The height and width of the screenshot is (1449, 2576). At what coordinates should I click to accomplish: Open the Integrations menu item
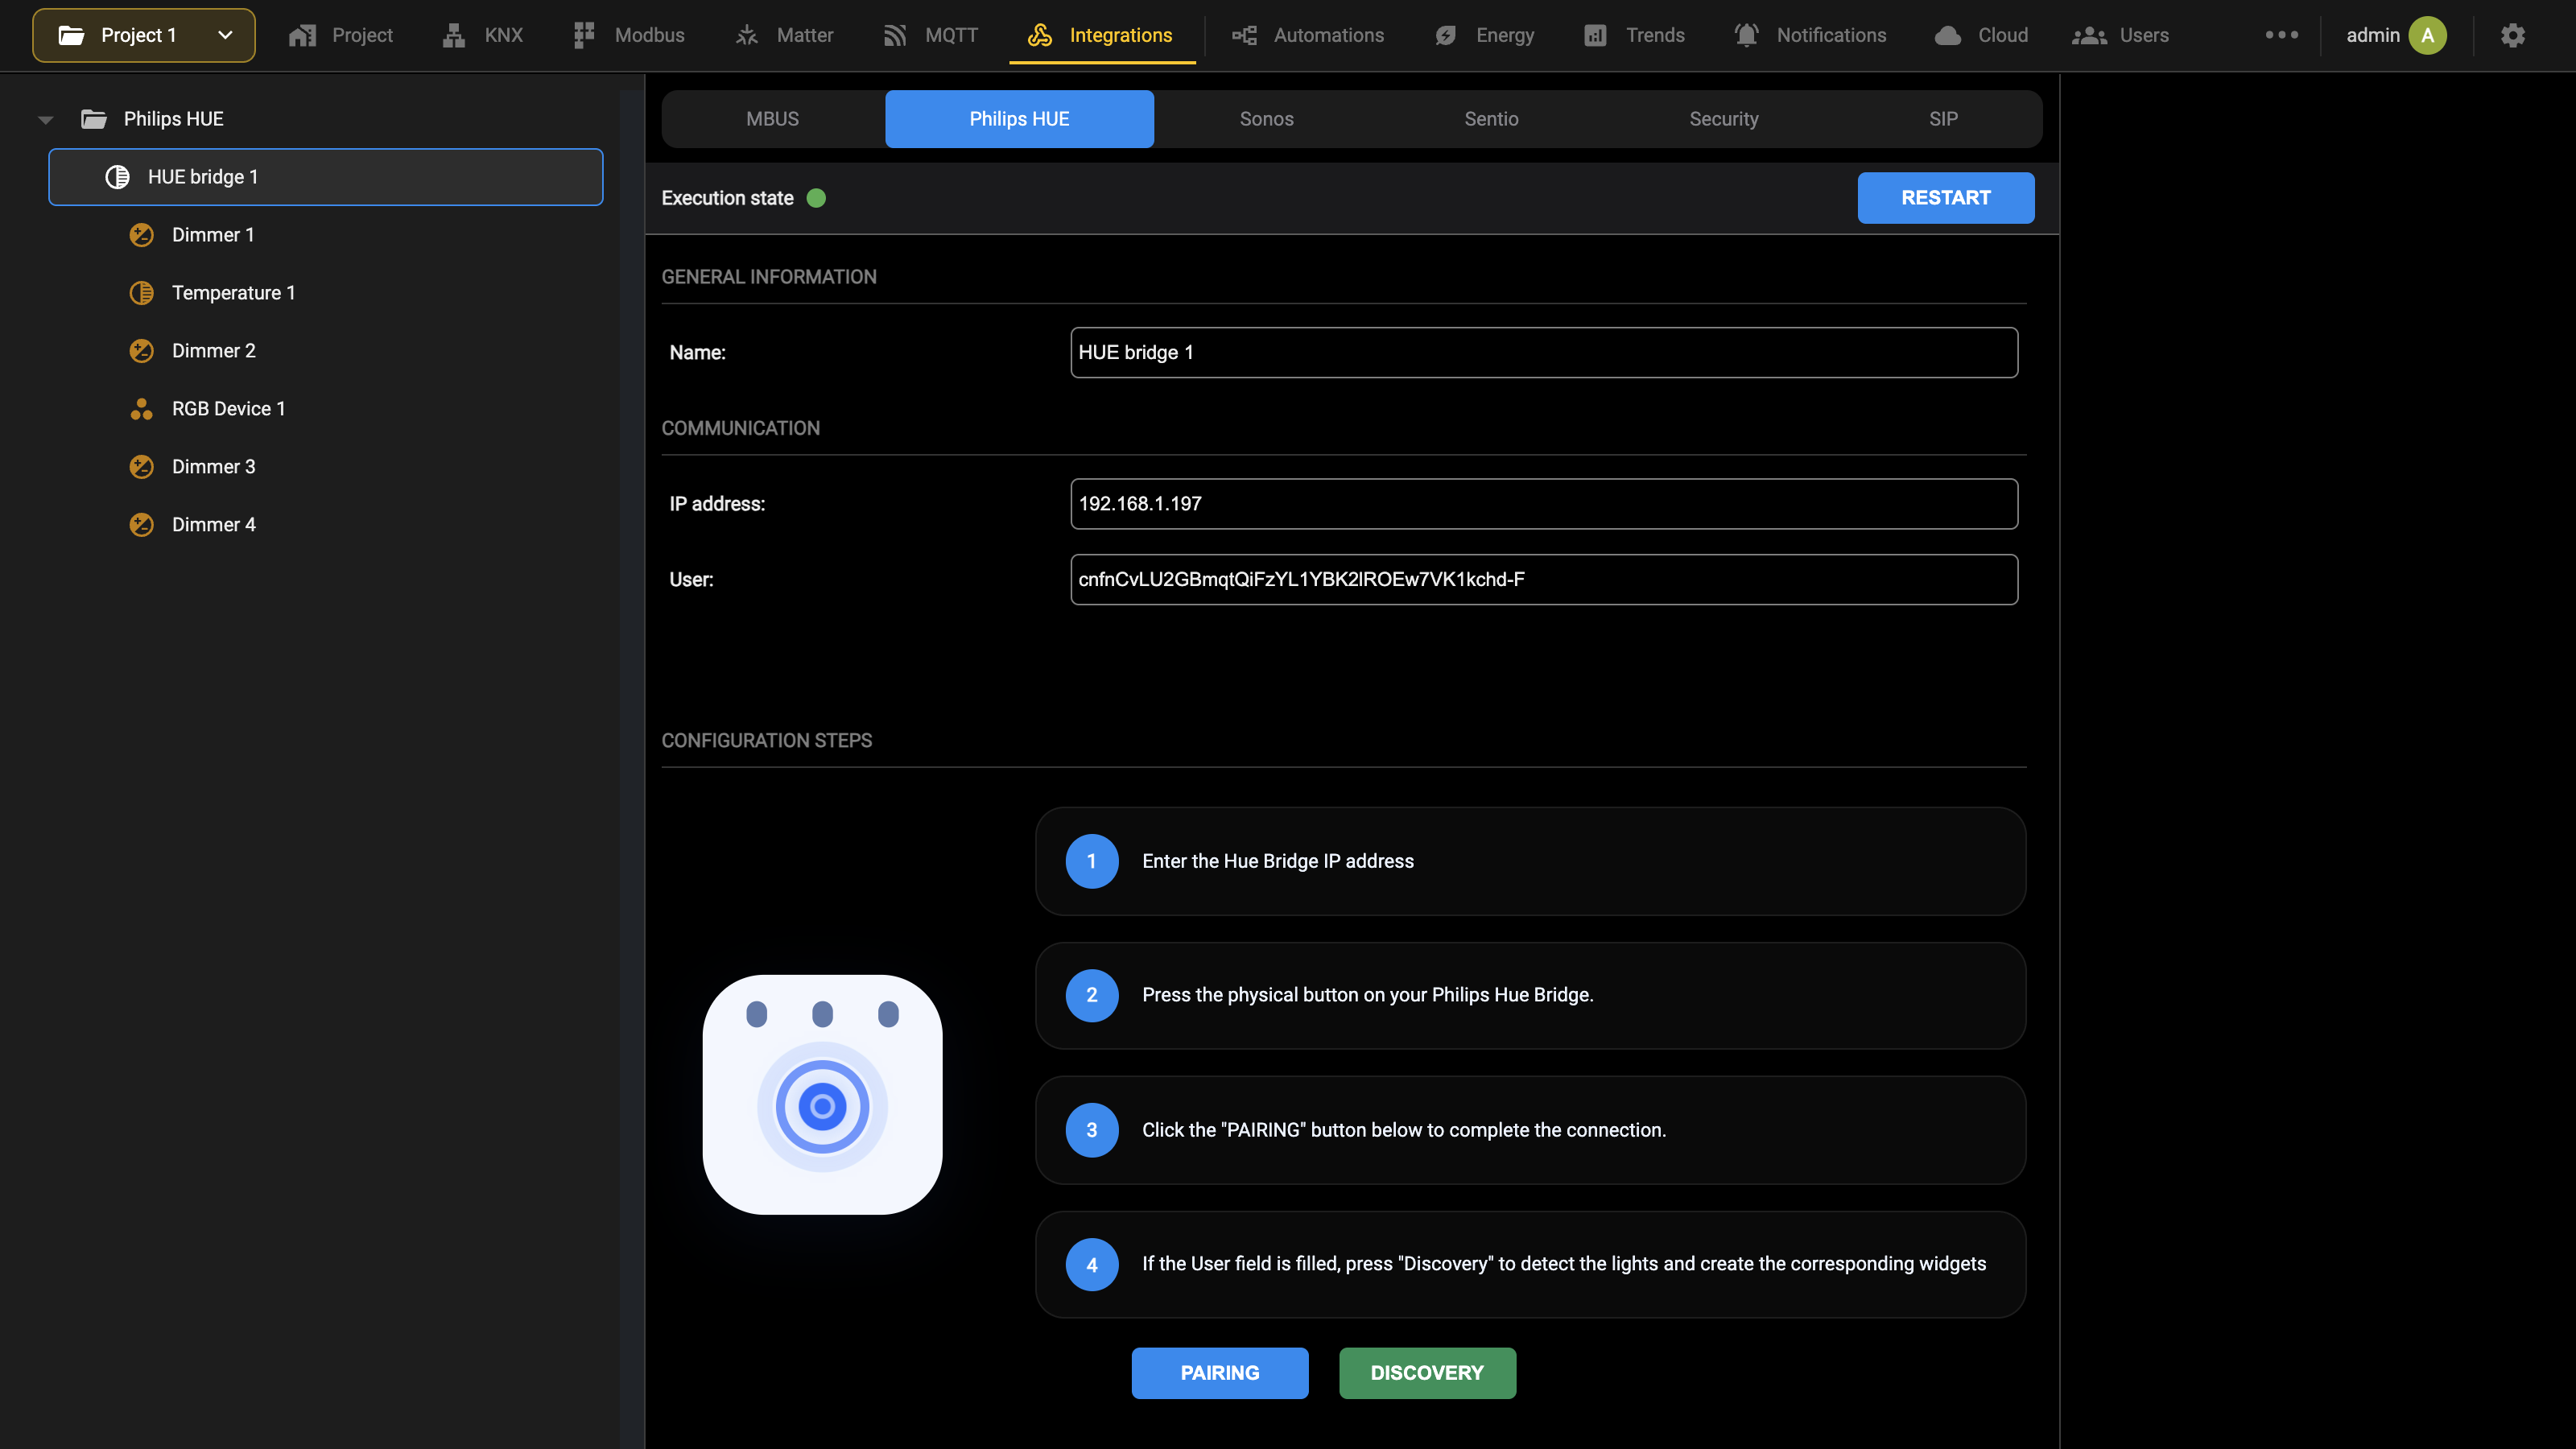1101,36
